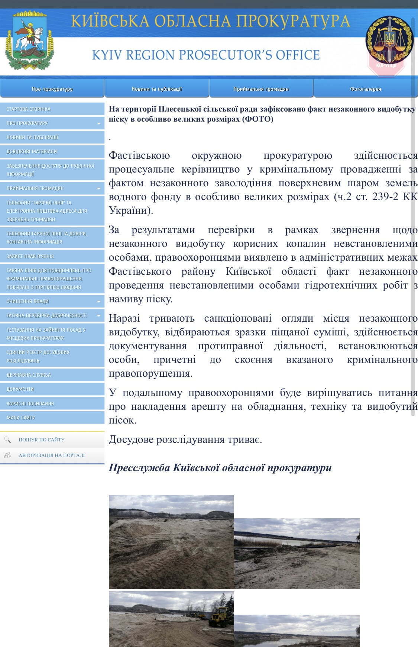Expand 'Очищення влади' submenu arrow

[98, 302]
